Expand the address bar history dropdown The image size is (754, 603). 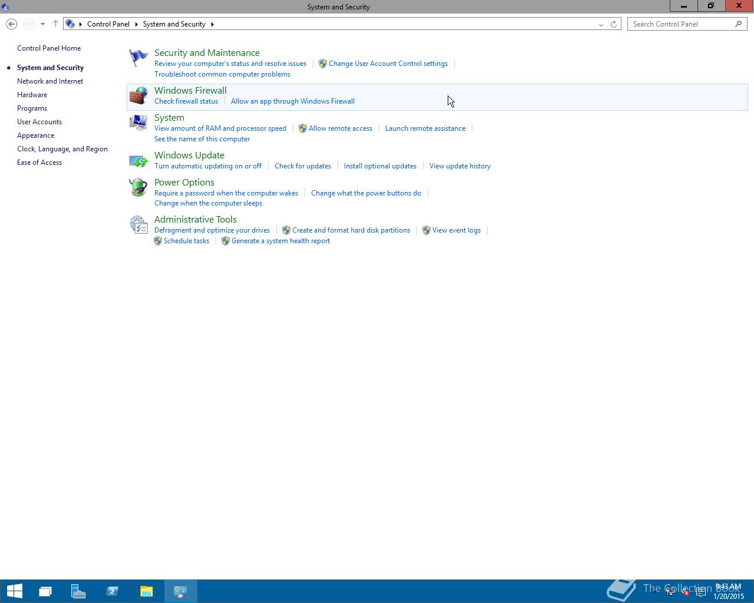[x=601, y=24]
